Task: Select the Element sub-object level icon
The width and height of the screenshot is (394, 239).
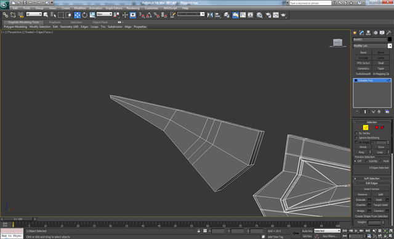Action: [x=382, y=128]
